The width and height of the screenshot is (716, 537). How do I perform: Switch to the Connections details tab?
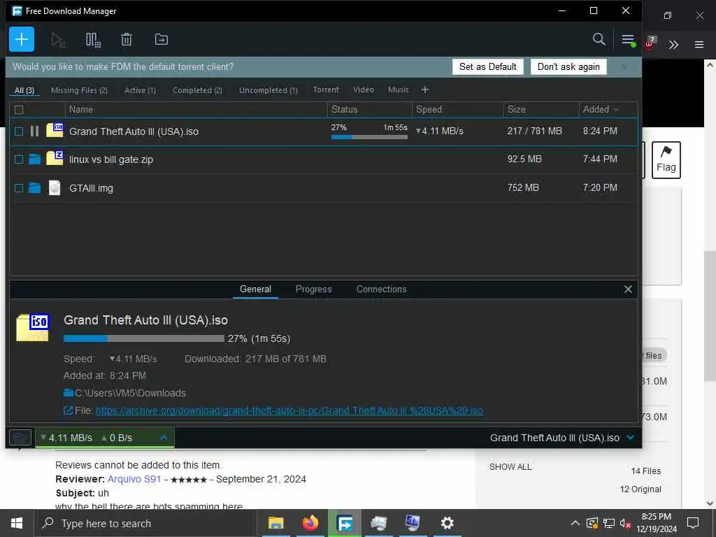coord(381,289)
